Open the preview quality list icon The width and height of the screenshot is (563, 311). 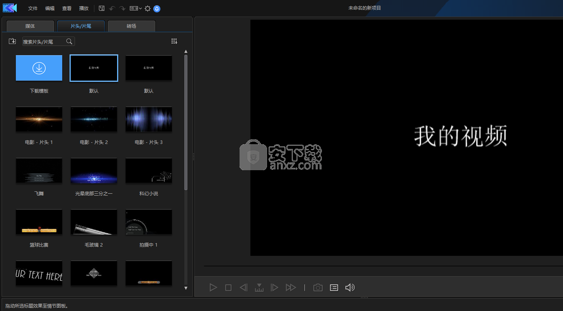coord(334,287)
